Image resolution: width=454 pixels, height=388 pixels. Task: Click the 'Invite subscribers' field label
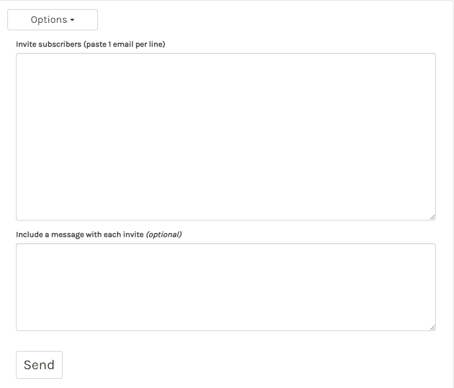(48, 44)
